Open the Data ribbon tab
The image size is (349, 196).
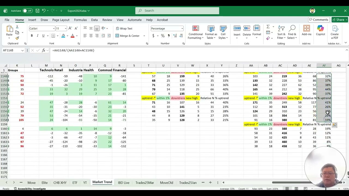click(94, 20)
